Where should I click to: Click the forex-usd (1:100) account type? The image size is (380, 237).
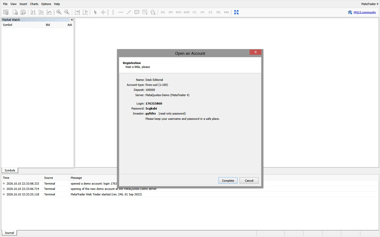157,85
